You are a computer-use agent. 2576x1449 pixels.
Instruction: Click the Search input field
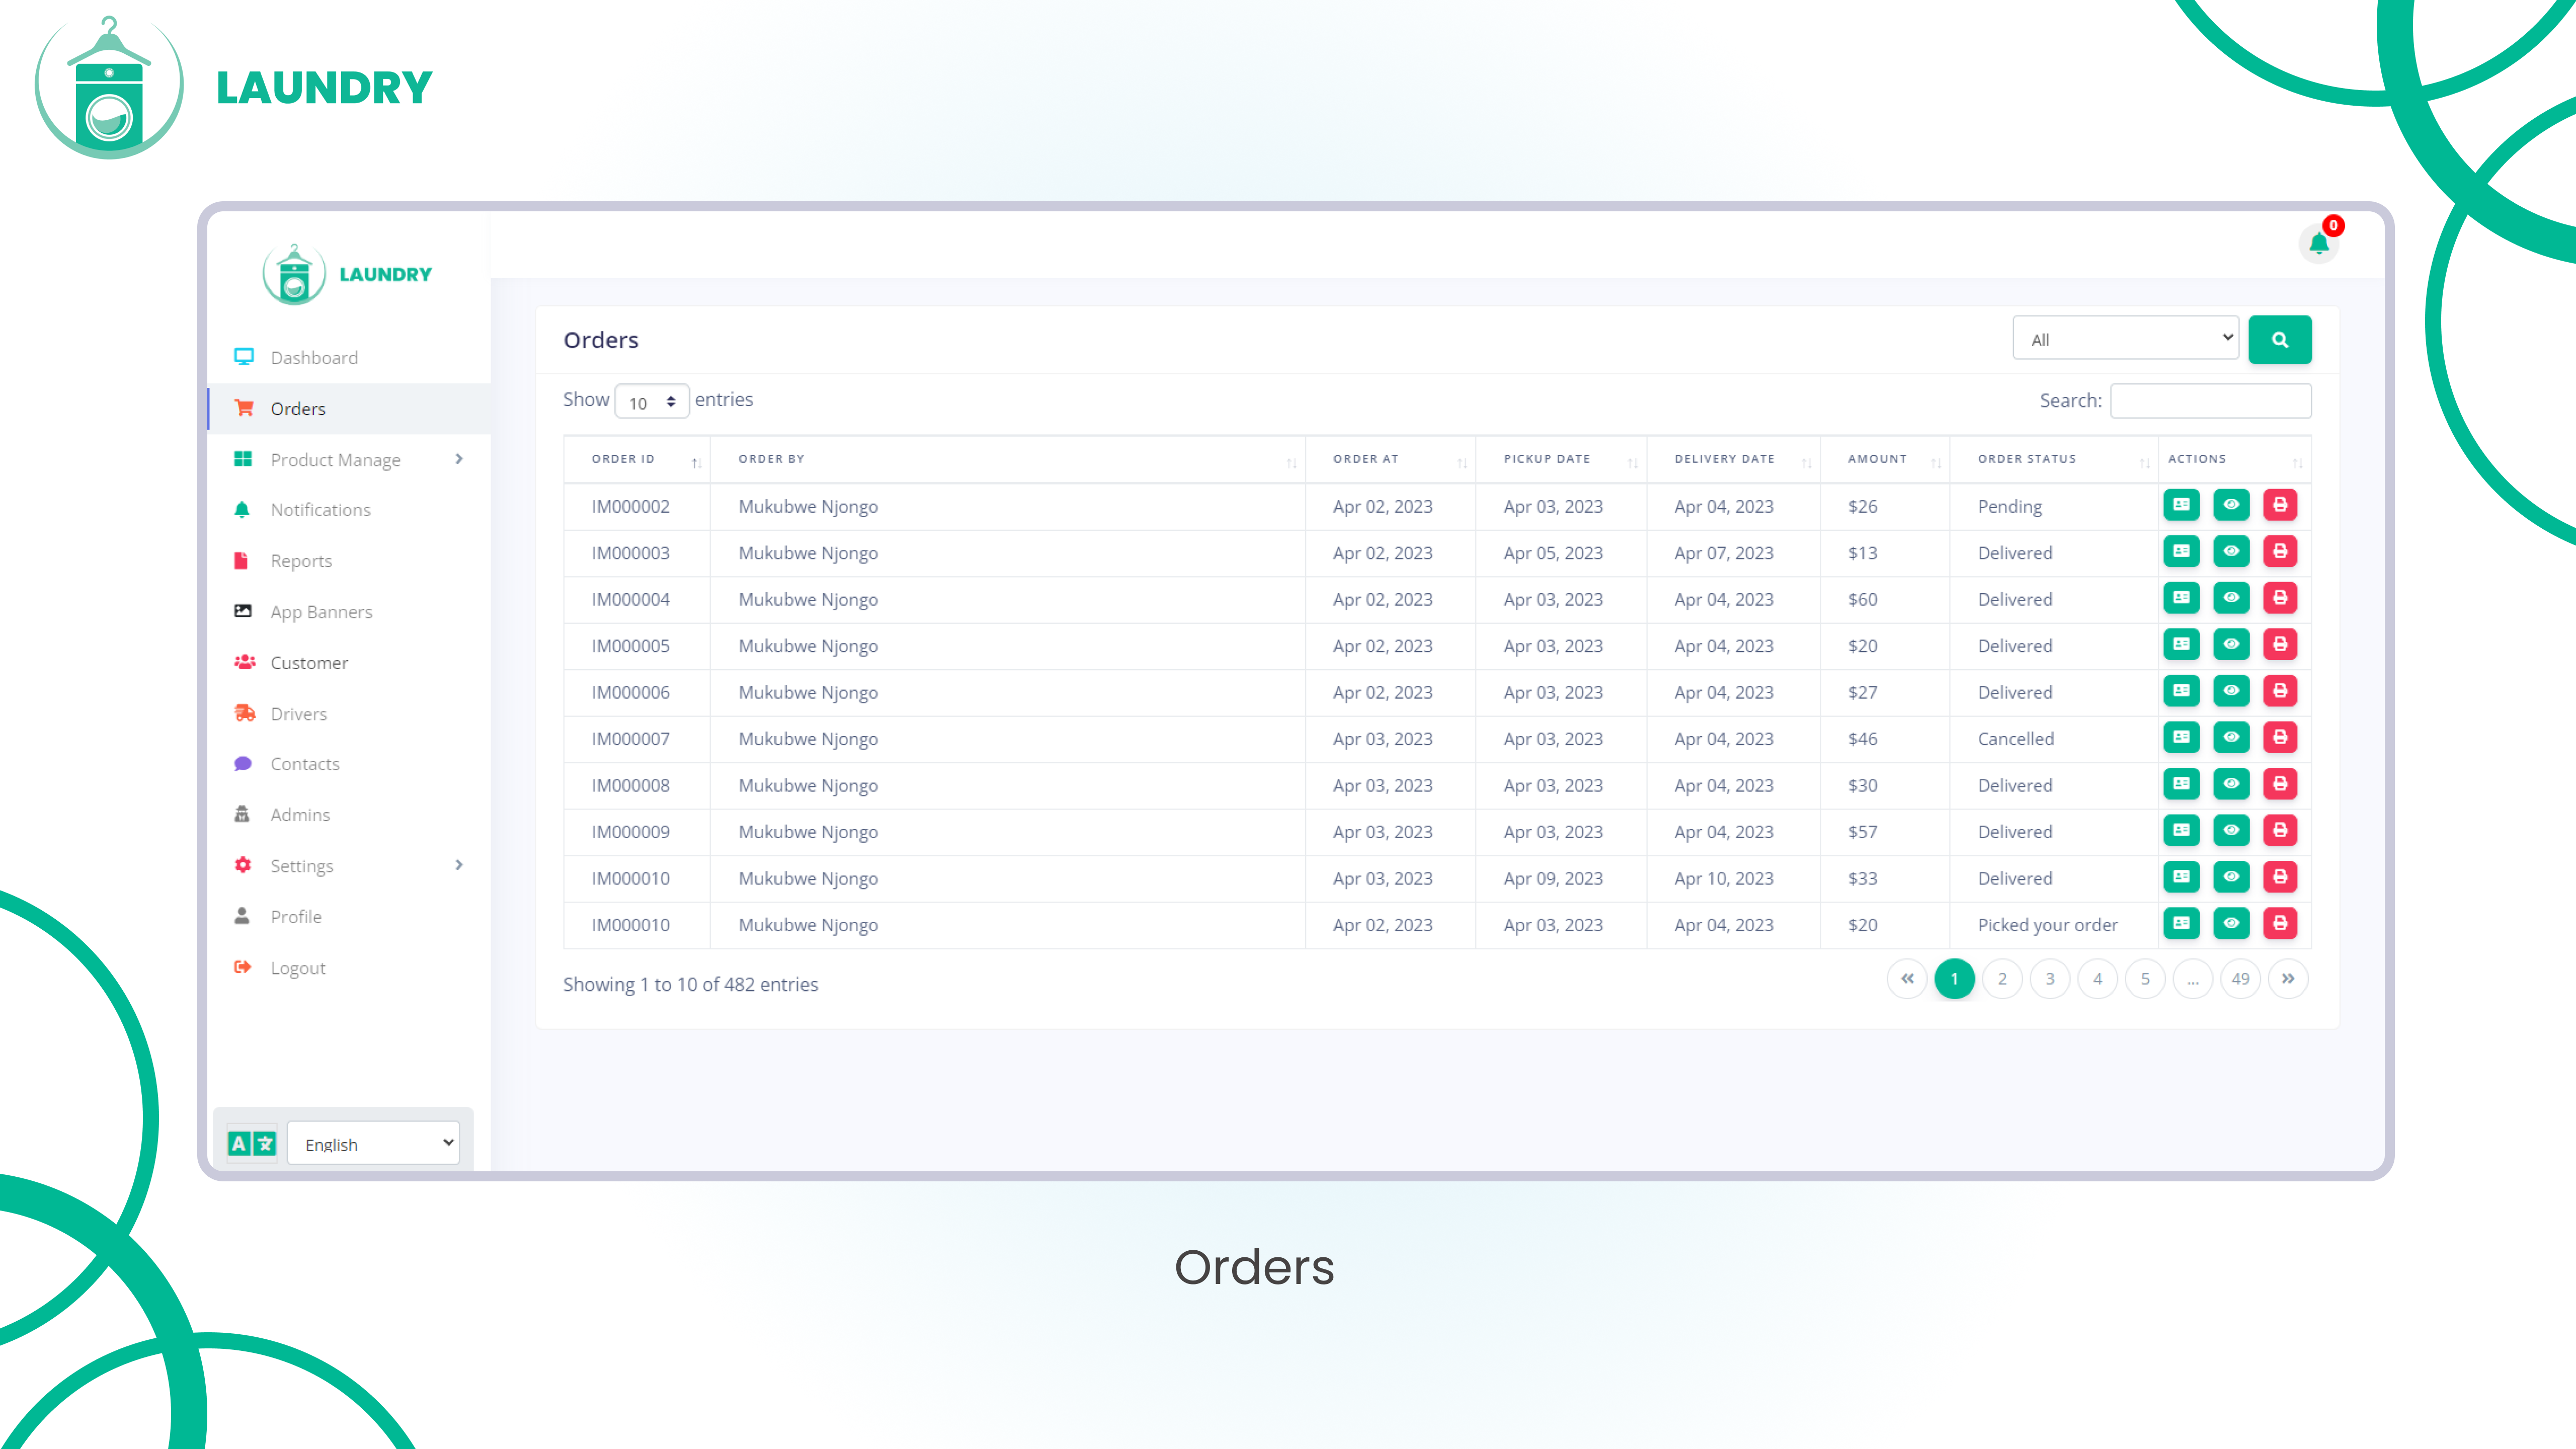[2210, 401]
